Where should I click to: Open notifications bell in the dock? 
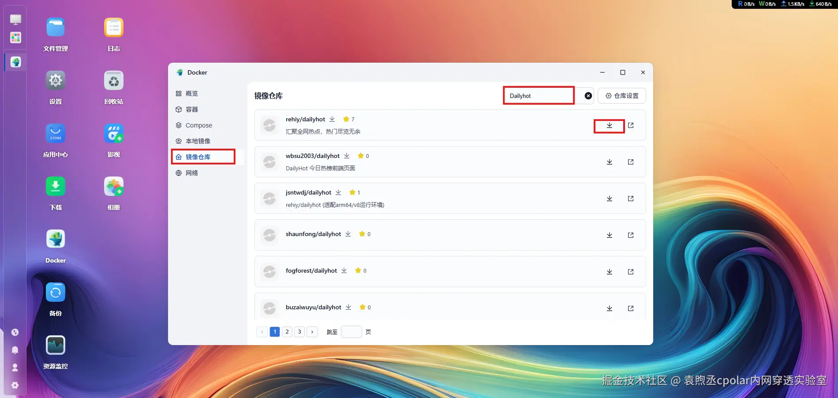(x=15, y=350)
